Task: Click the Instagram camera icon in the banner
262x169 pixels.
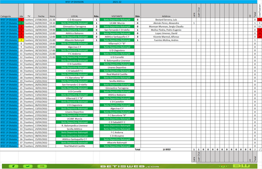Action: 42,166
